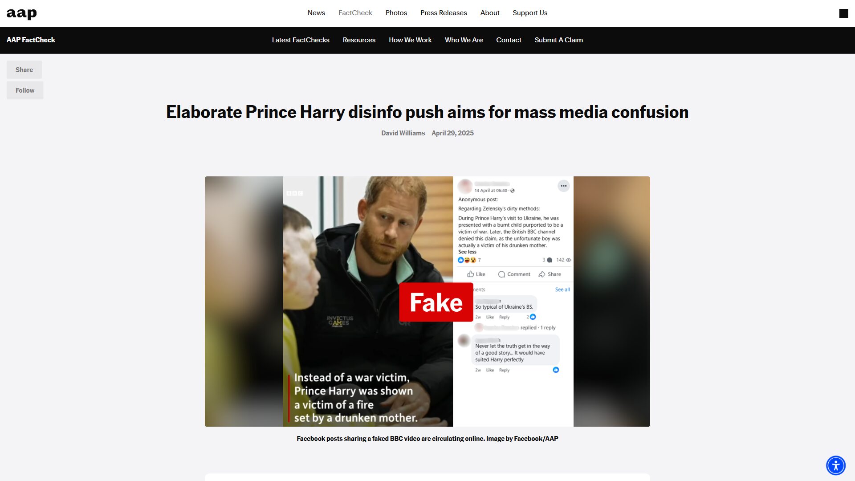
Task: Open AAP FactCheck home link
Action: point(31,40)
